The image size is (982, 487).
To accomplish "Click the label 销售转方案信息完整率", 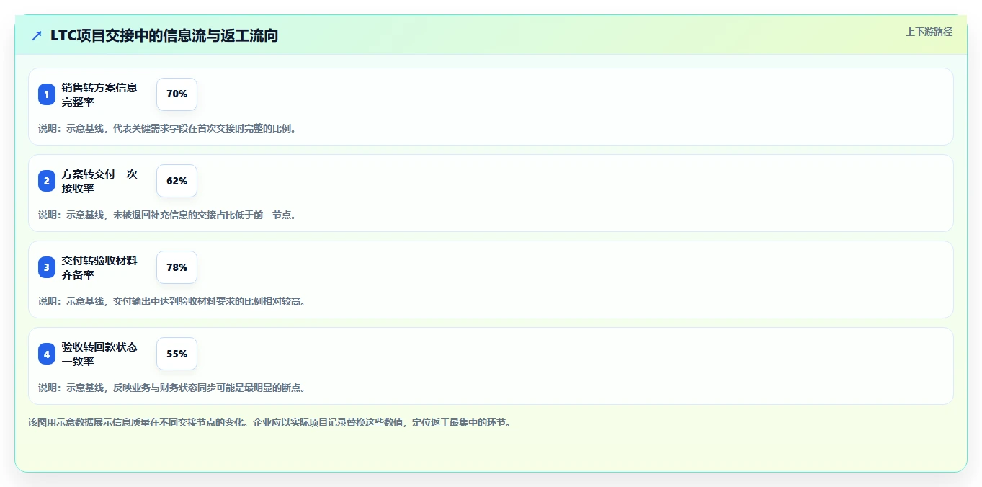I will point(99,94).
